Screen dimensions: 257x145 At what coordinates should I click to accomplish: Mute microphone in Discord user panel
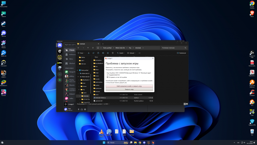(78, 109)
